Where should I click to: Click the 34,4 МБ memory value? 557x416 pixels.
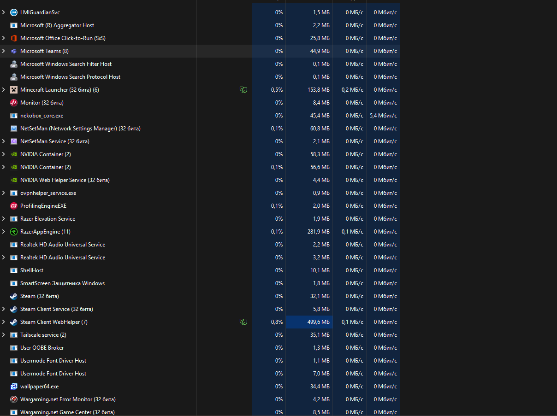click(320, 387)
